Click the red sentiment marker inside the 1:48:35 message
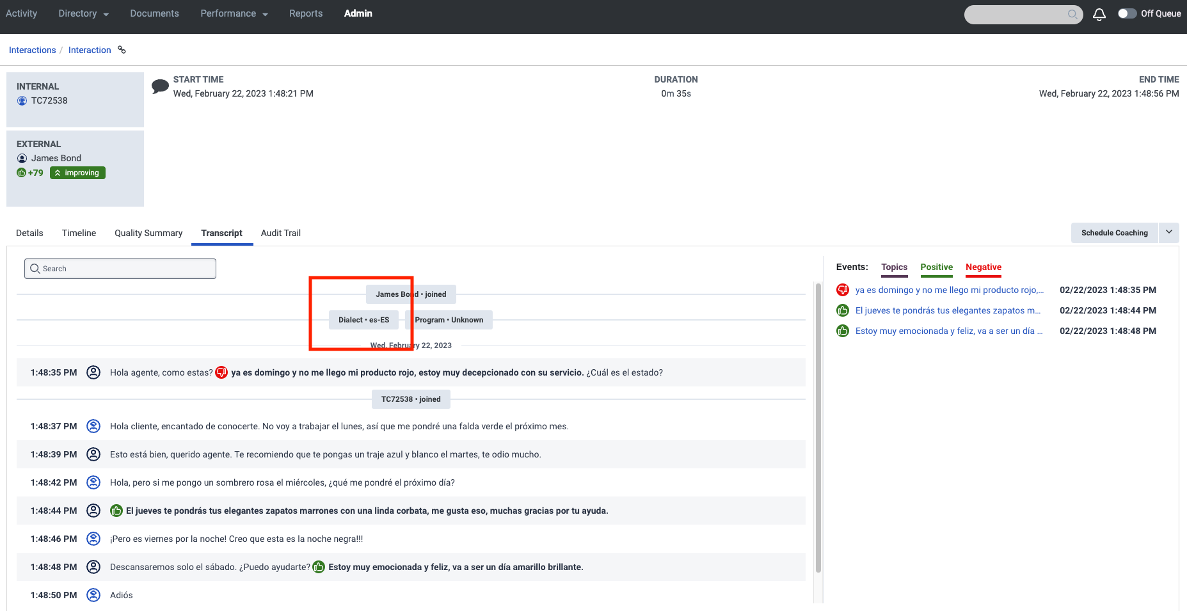The width and height of the screenshot is (1187, 611). point(221,372)
